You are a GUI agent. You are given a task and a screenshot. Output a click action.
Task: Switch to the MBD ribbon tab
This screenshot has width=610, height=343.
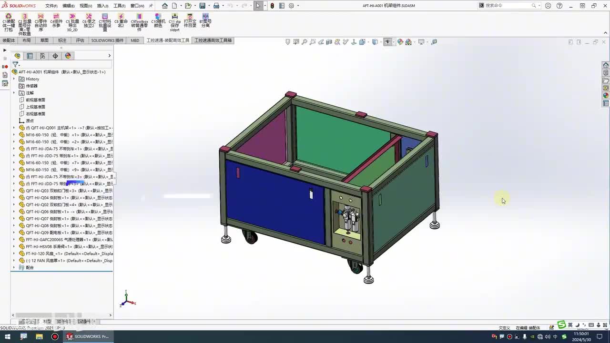click(135, 40)
